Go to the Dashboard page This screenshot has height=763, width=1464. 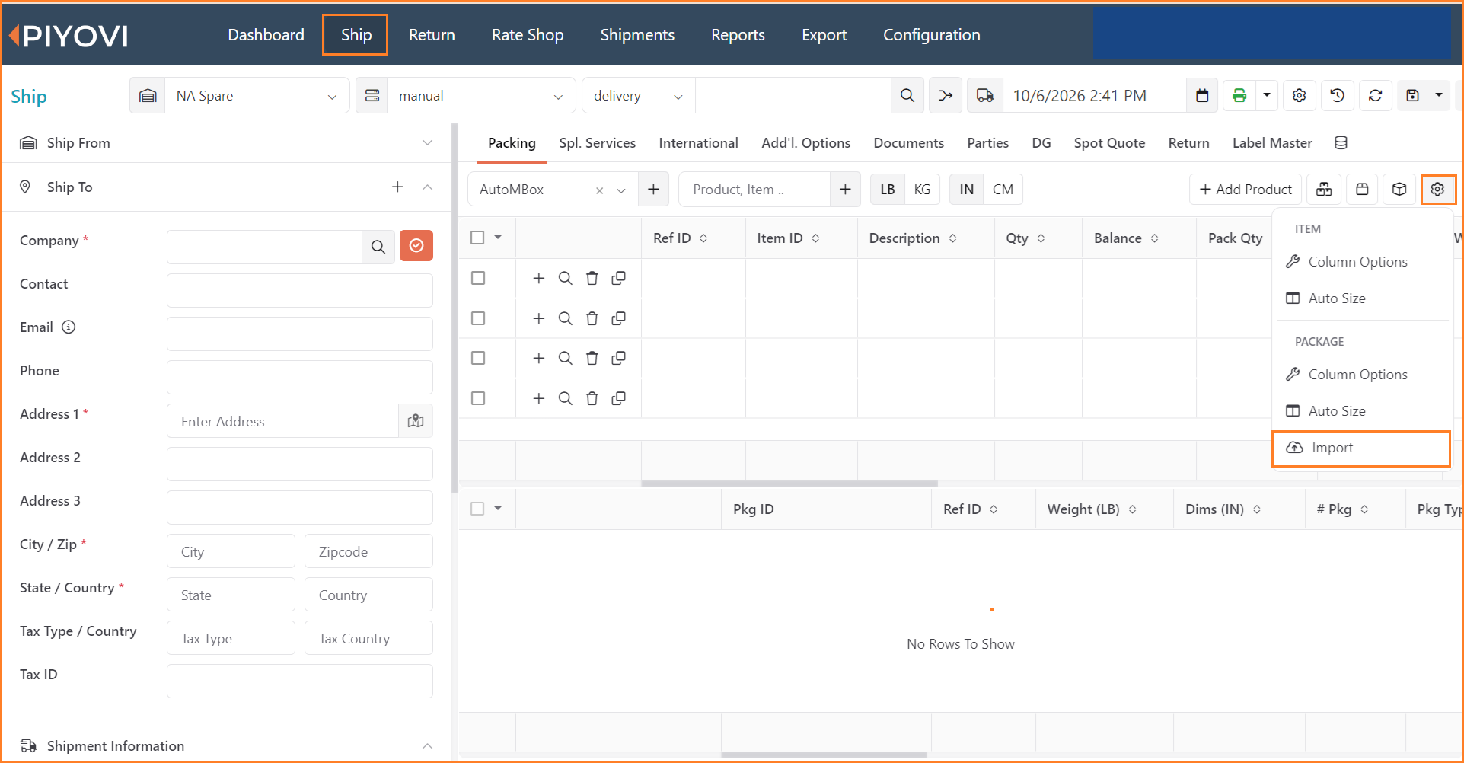click(x=266, y=35)
